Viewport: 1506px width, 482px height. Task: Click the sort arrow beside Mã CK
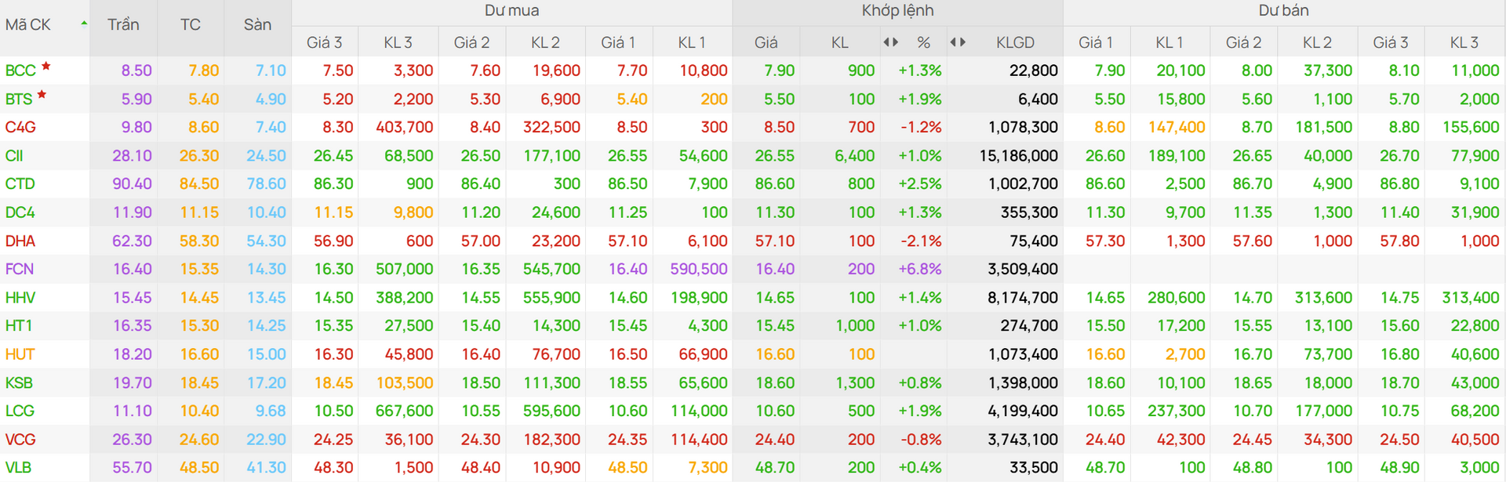tap(84, 24)
